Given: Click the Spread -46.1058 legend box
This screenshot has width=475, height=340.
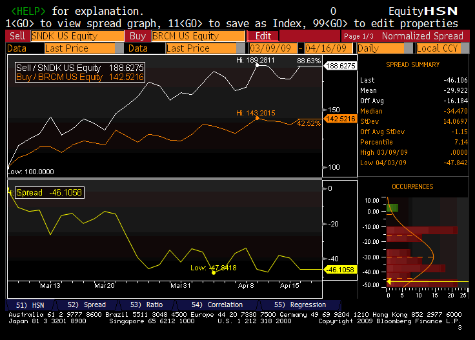Looking at the screenshot, I should click(x=50, y=192).
